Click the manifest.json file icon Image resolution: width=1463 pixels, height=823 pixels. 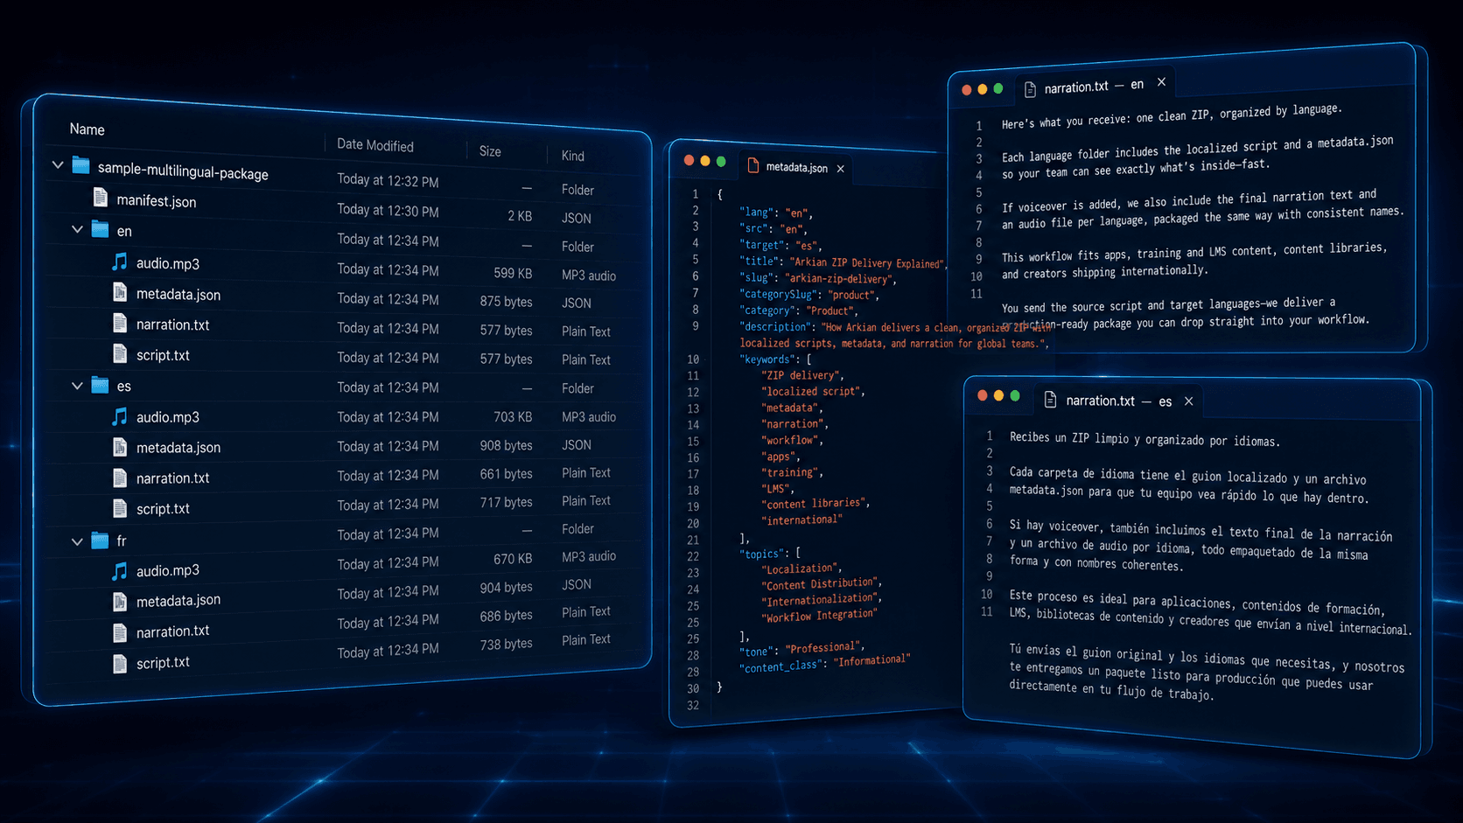pyautogui.click(x=101, y=198)
